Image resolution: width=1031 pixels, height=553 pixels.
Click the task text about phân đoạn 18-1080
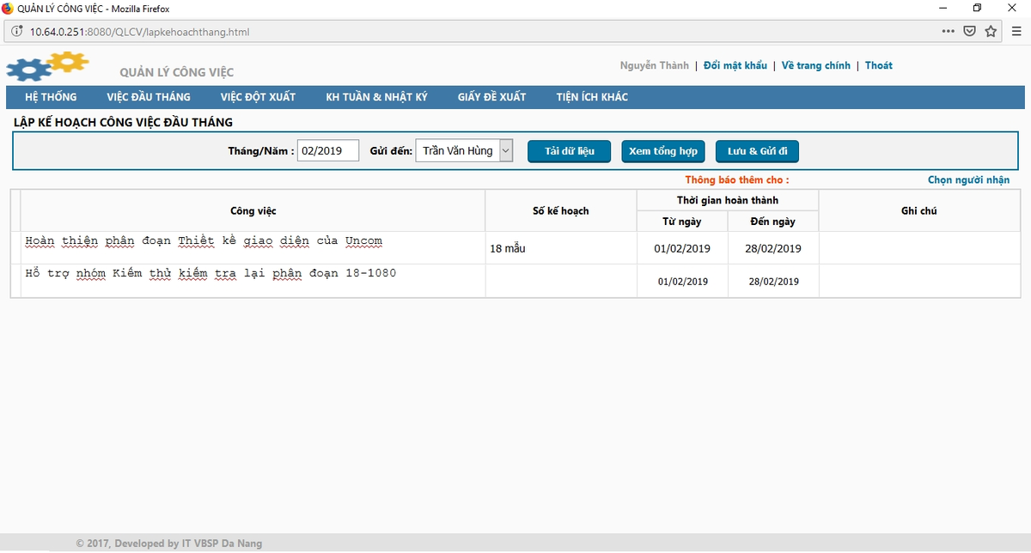[x=210, y=274]
